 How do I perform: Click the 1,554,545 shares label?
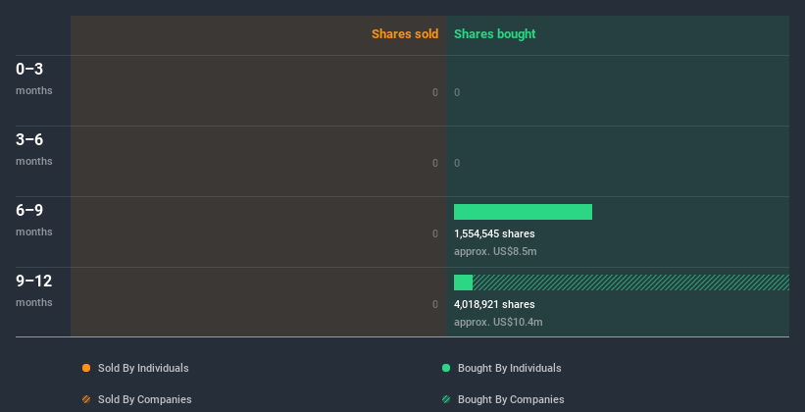[x=494, y=233]
